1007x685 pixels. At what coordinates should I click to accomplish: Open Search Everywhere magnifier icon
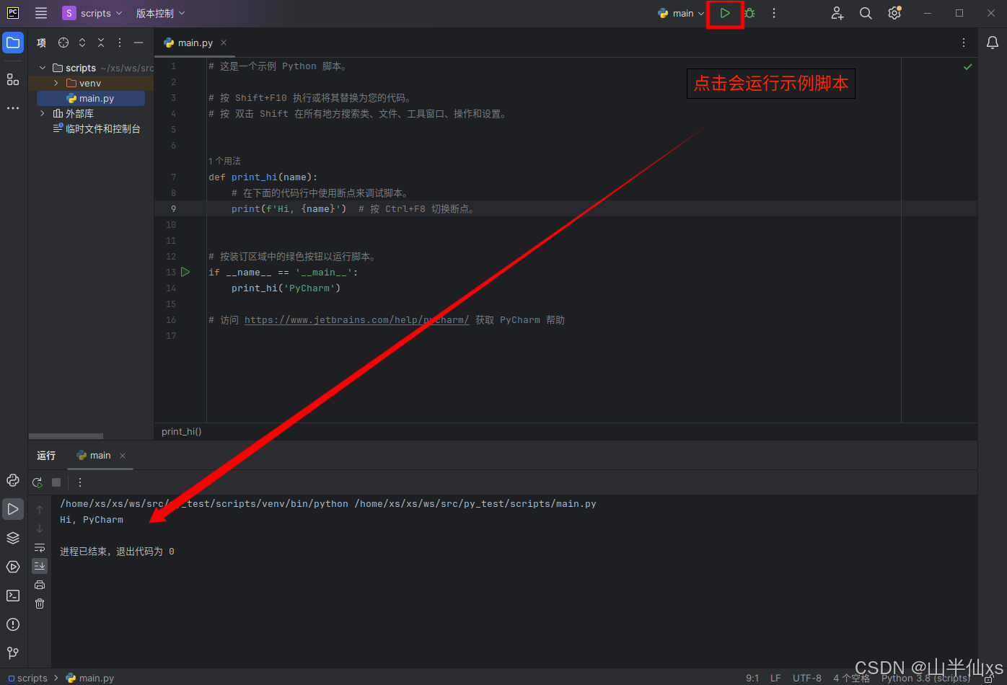click(866, 13)
